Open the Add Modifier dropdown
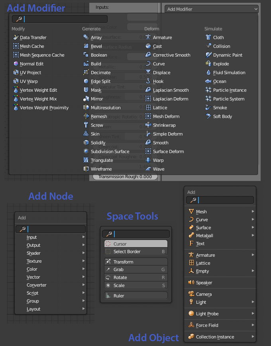 (211, 9)
